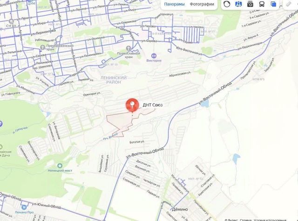Enable the public transport bus icon
Viewport: 298px width, 221px height.
point(262,4)
